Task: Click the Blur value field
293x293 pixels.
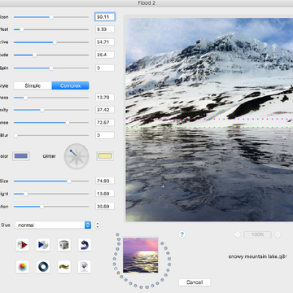Action: [x=105, y=135]
